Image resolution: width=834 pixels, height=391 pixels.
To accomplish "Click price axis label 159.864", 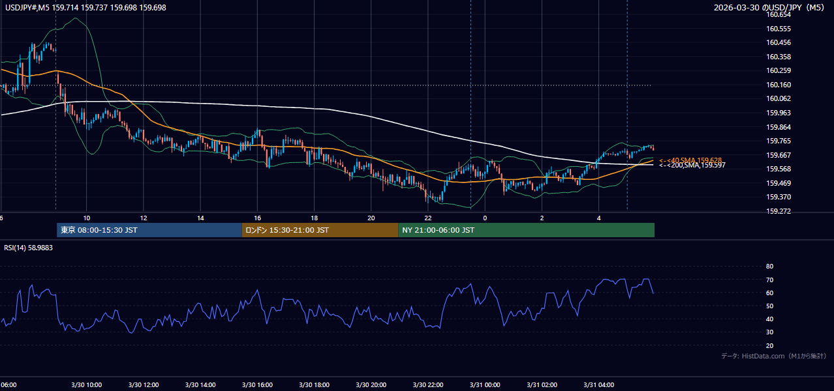I will 779,127.
